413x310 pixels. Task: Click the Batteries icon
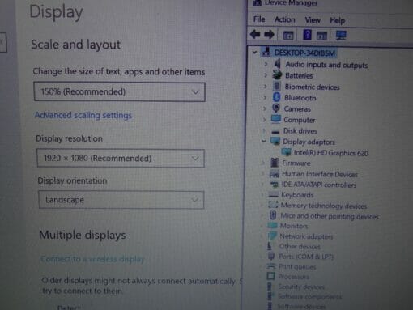point(277,74)
